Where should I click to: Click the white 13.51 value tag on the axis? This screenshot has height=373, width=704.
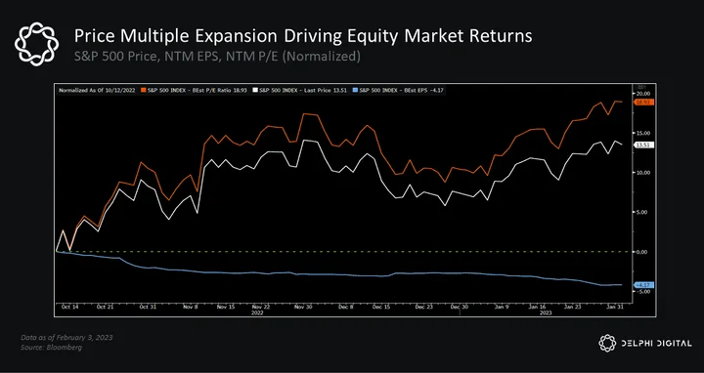(643, 145)
